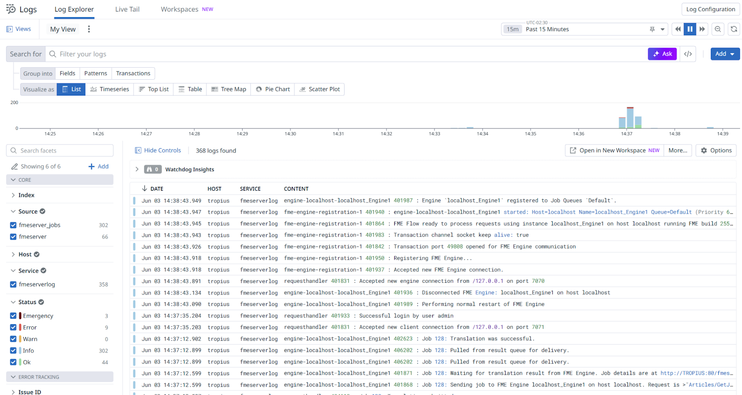Visualize as Tree Map
The height and width of the screenshot is (395, 742).
tap(229, 89)
